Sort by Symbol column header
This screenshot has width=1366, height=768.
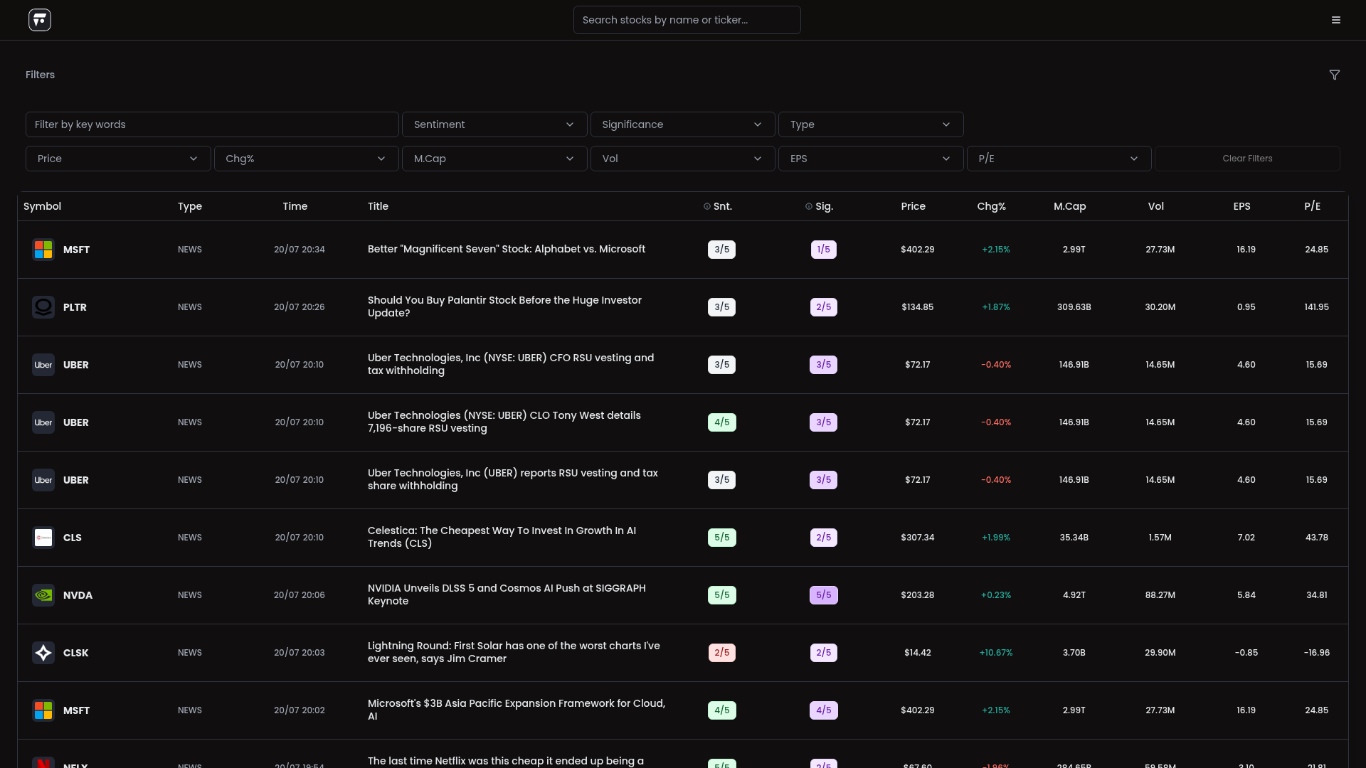pyautogui.click(x=42, y=206)
